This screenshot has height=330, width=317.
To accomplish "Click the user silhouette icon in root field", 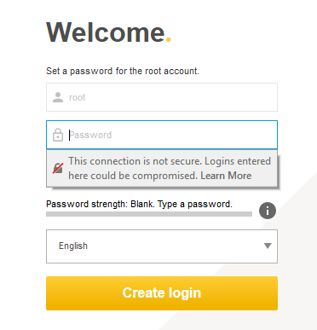I will [58, 97].
